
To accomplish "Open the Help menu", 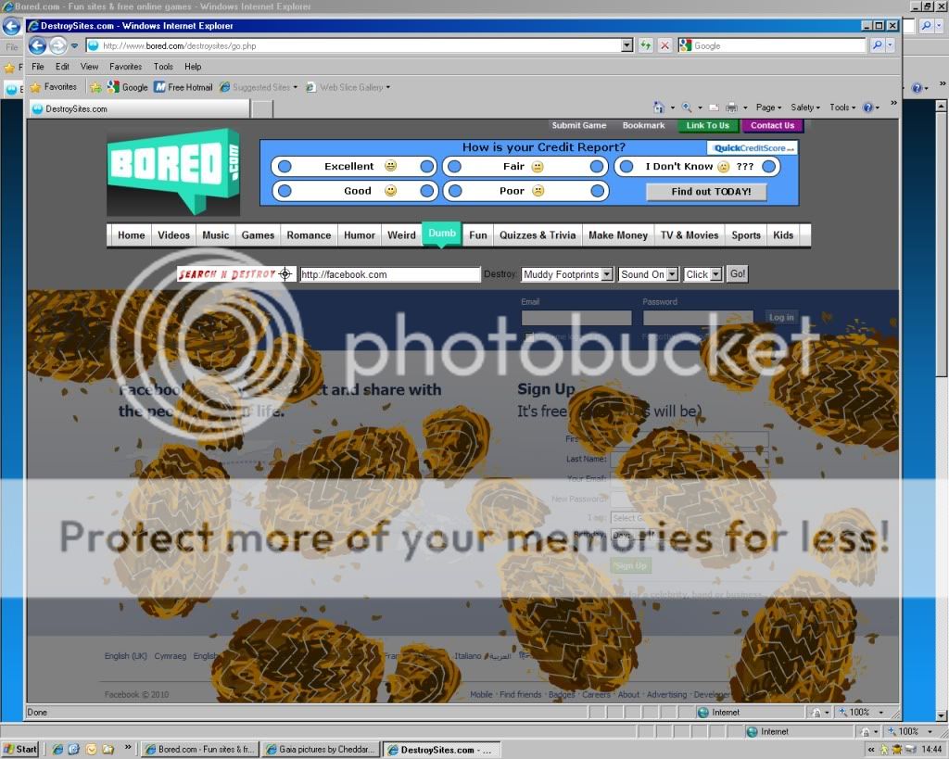I will [x=193, y=67].
